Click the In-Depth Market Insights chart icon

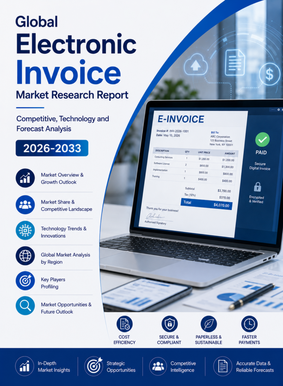pyautogui.click(x=24, y=366)
